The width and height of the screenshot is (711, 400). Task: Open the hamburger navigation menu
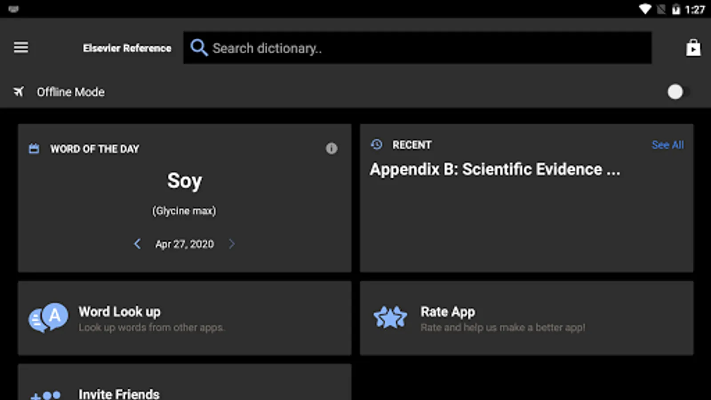pyautogui.click(x=21, y=47)
